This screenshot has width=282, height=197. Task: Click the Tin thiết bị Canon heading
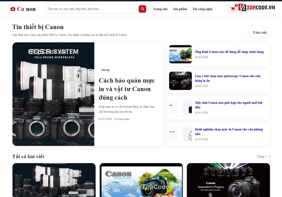tap(38, 27)
